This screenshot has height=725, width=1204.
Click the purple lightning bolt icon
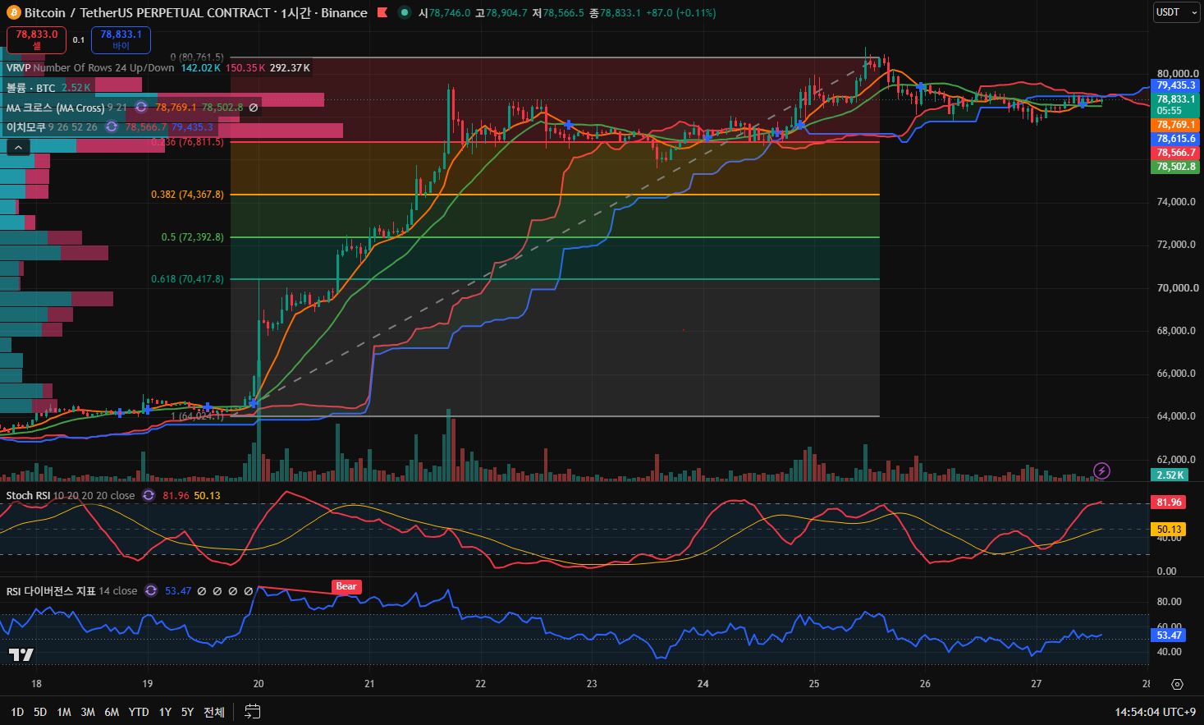pos(1102,470)
